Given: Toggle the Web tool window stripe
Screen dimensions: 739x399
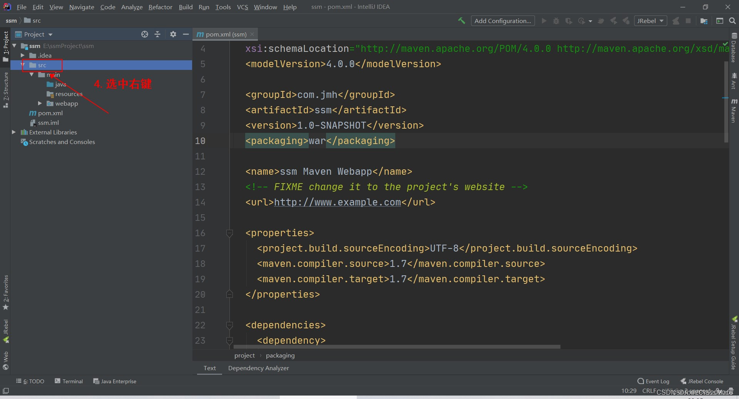Looking at the screenshot, I should tap(5, 360).
